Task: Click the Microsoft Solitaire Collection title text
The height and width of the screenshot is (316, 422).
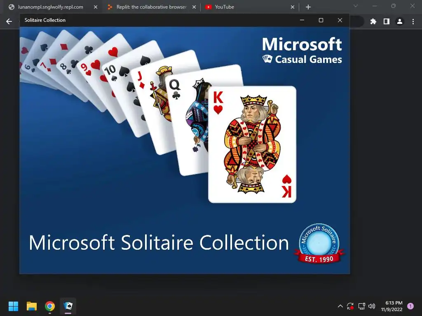Action: [x=159, y=243]
